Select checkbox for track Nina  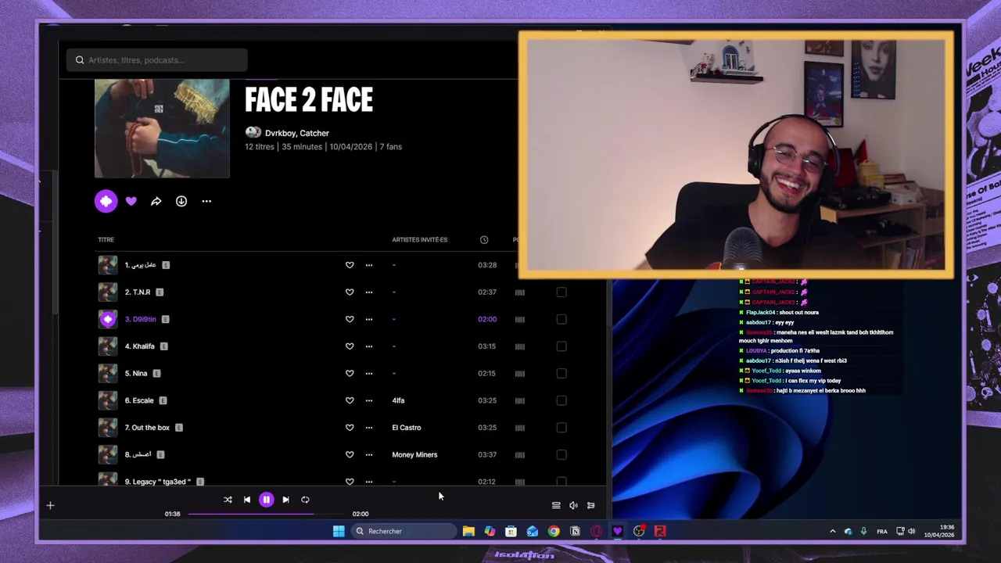(561, 374)
